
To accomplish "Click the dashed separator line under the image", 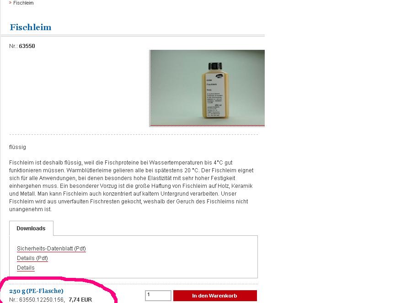I will [x=133, y=134].
